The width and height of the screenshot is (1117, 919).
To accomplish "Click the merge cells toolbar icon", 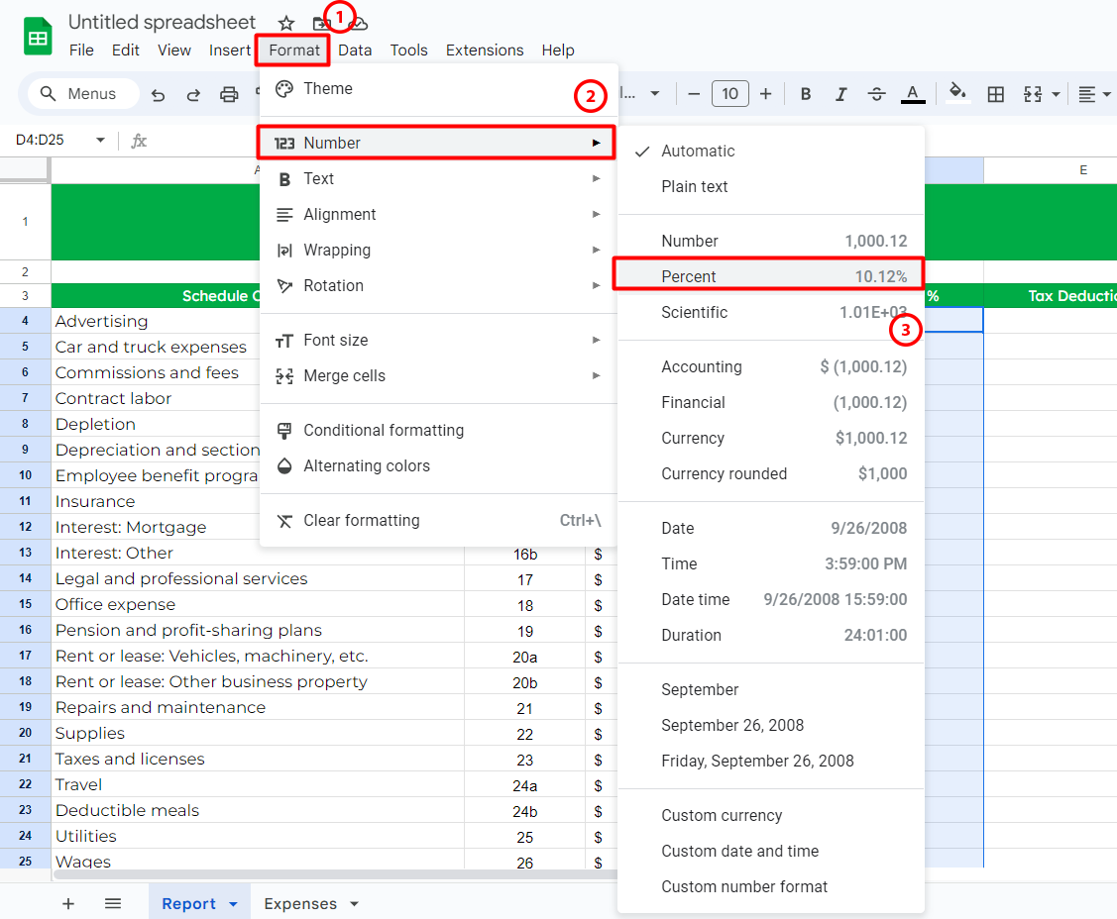I will click(x=1032, y=94).
